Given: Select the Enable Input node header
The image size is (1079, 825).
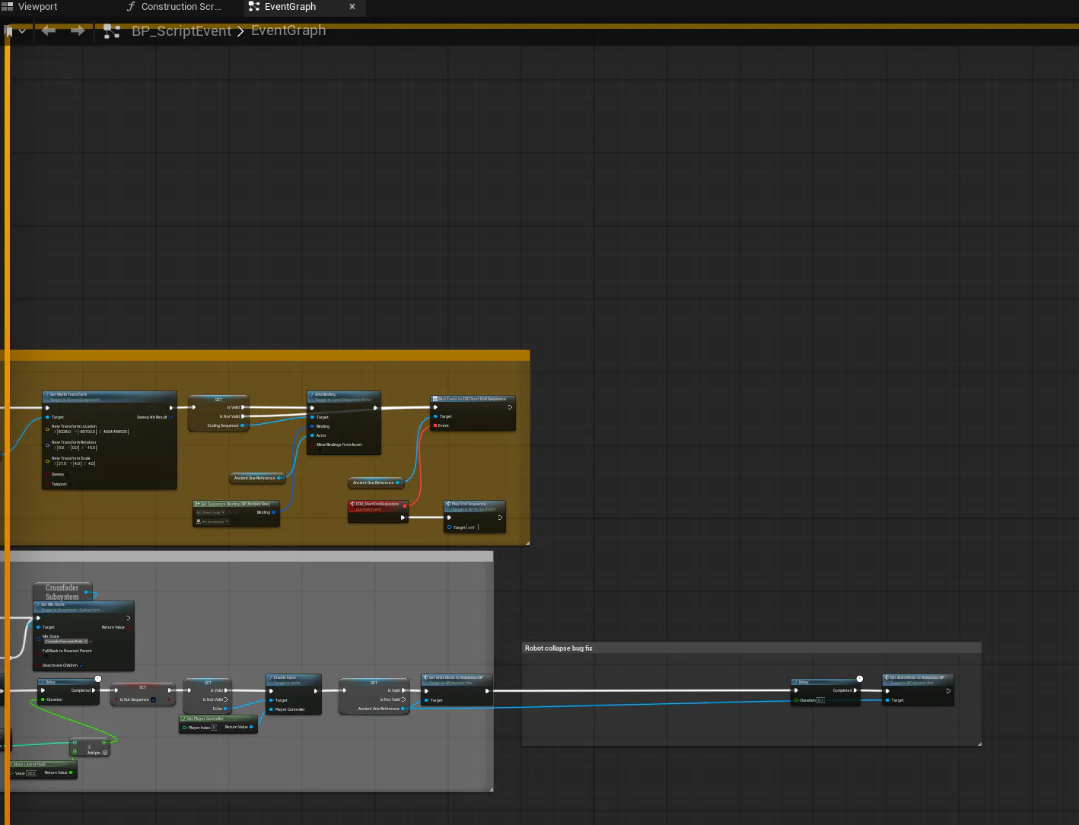Looking at the screenshot, I should pos(294,680).
